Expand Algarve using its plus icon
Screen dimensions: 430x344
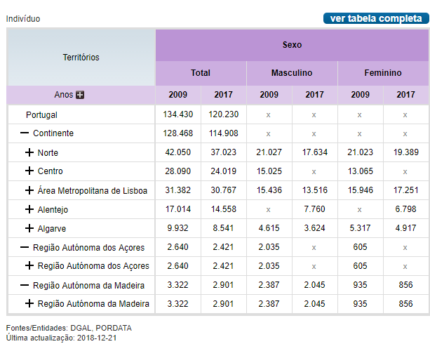coord(29,228)
